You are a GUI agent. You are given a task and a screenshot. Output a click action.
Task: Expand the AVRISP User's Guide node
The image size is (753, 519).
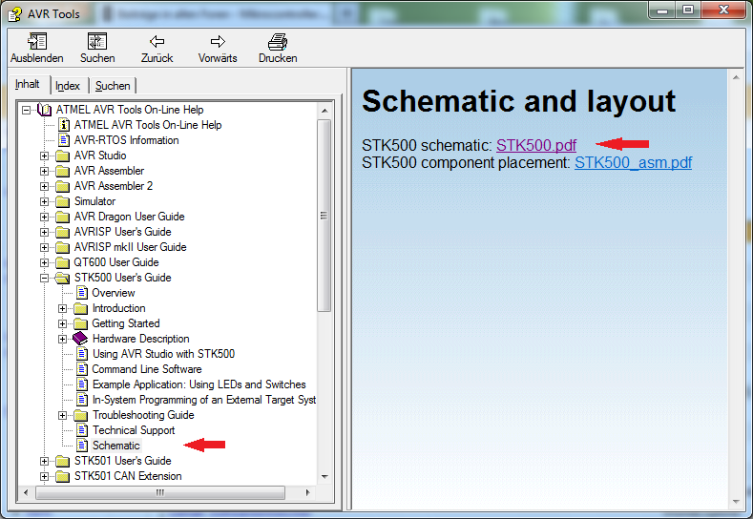pos(44,233)
